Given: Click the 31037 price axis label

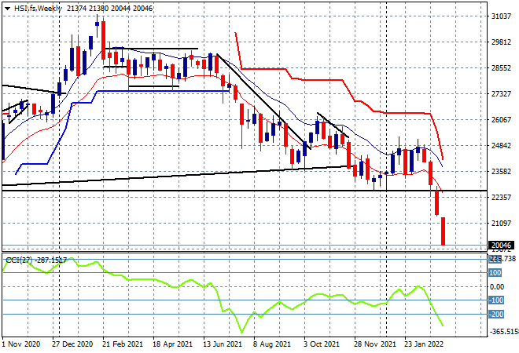Looking at the screenshot, I should pos(501,16).
